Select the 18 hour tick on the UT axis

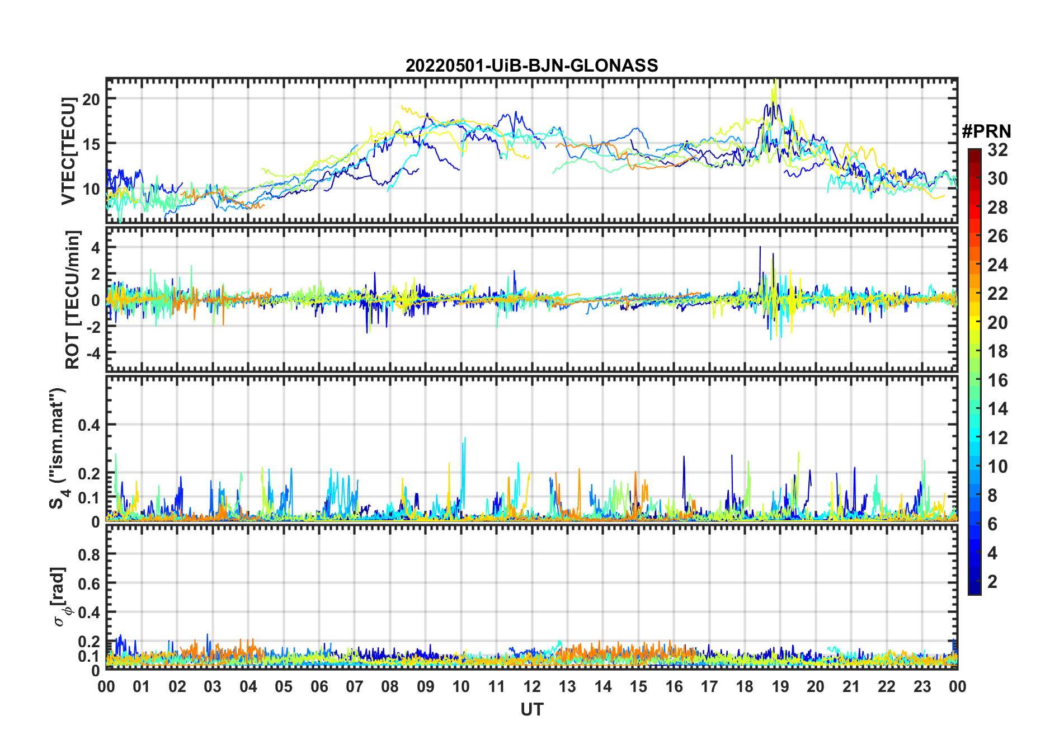[x=745, y=686]
